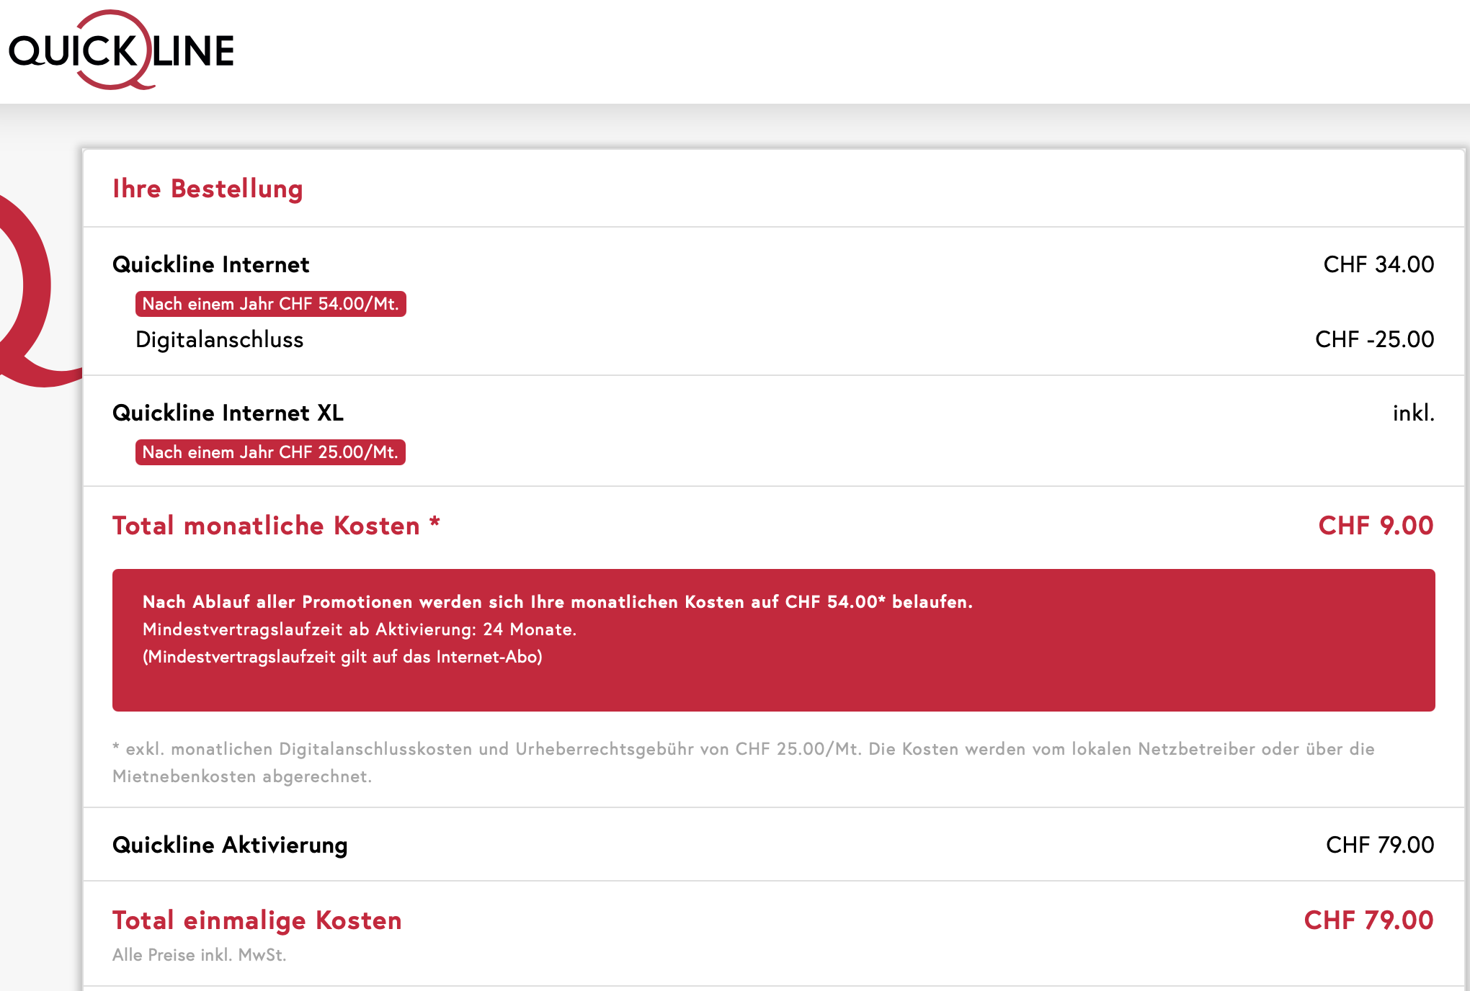Select the 'Quickline Internet XL' title
The image size is (1470, 991).
228,413
